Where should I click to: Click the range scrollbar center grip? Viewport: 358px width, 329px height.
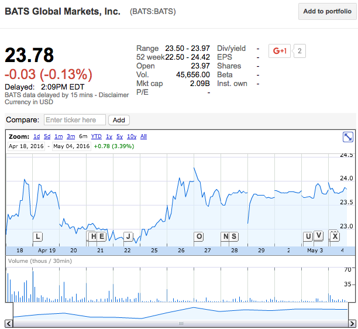(181, 324)
